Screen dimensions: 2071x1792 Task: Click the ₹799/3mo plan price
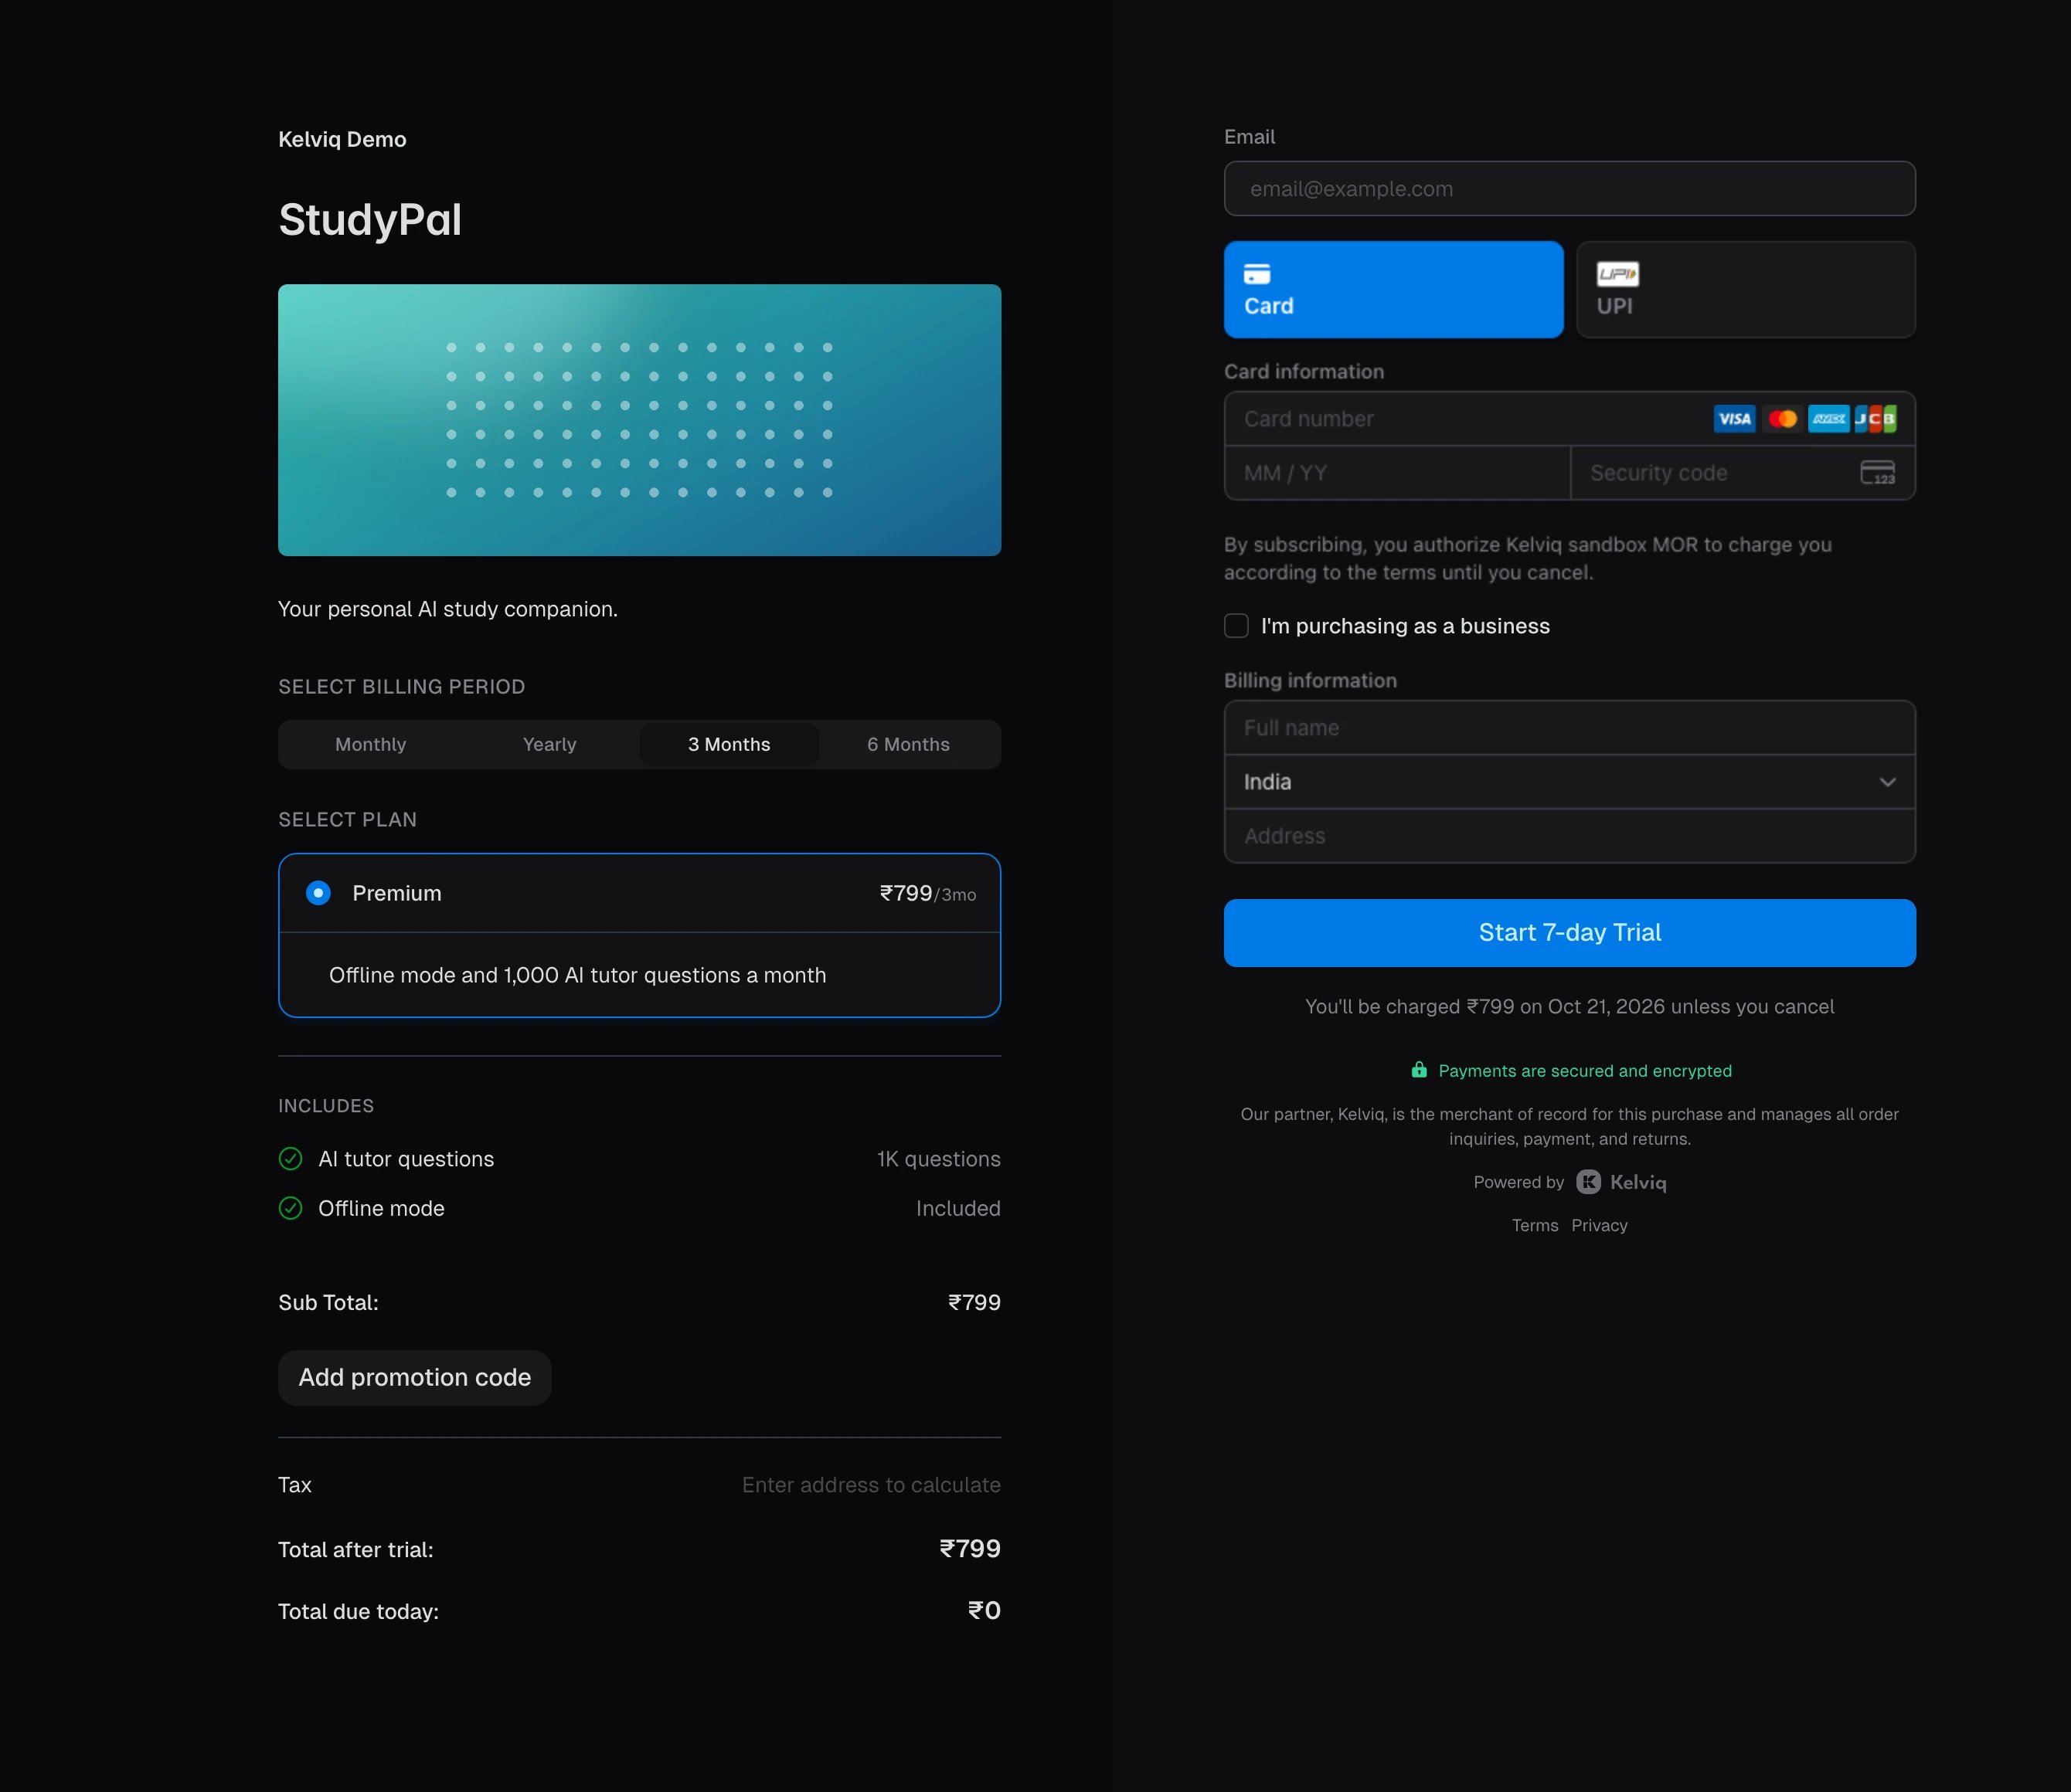coord(927,893)
